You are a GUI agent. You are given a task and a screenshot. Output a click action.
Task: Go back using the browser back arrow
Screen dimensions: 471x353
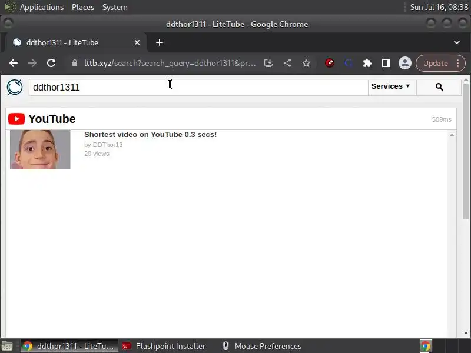14,63
